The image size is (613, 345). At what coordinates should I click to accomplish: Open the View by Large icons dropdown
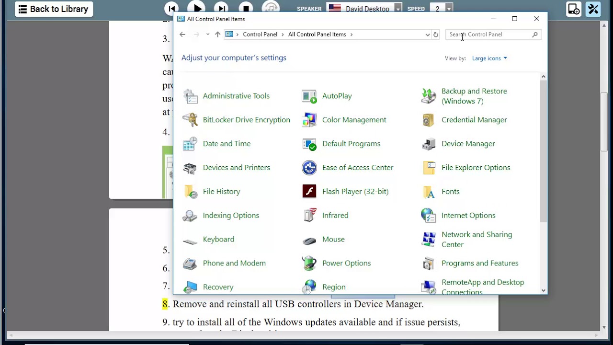click(x=489, y=58)
